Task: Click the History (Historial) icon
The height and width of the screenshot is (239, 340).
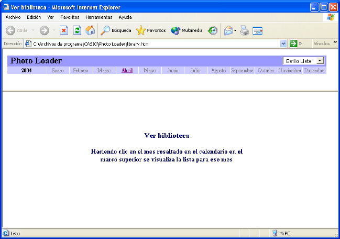Action: click(213, 30)
